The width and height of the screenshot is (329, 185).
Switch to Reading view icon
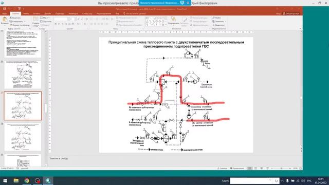[262, 168]
